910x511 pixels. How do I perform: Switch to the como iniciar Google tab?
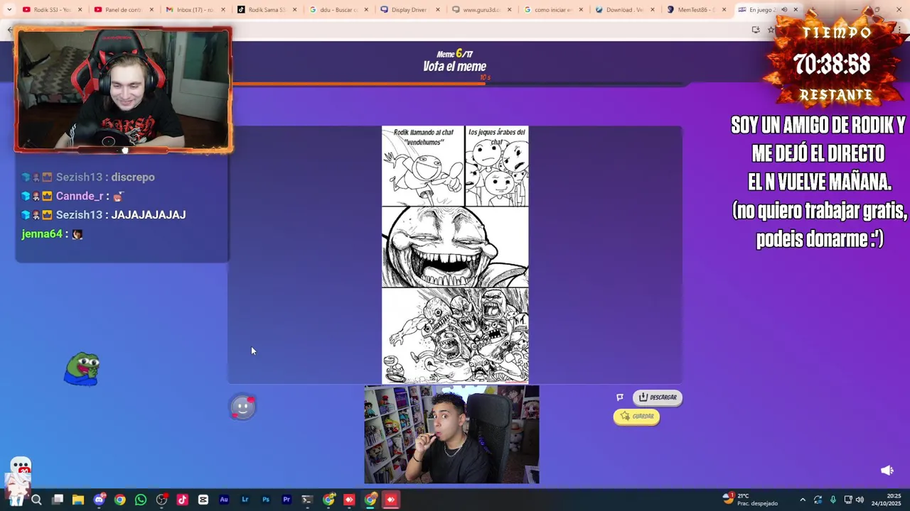pos(552,10)
